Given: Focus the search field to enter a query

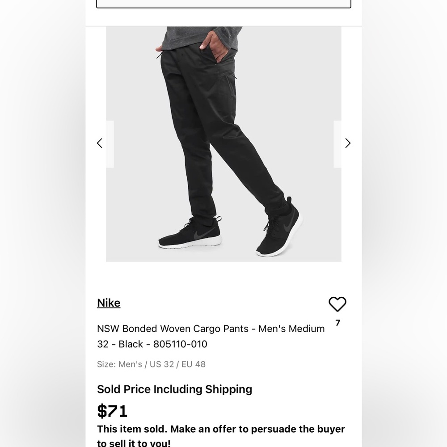Looking at the screenshot, I should coord(223,2).
